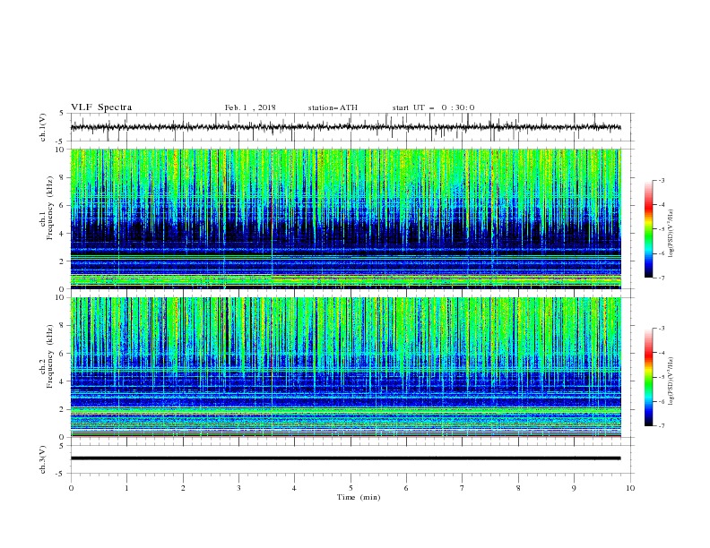The image size is (710, 548).
Task: Select the date text "Feb. 1, 2018"
Action: [250, 107]
